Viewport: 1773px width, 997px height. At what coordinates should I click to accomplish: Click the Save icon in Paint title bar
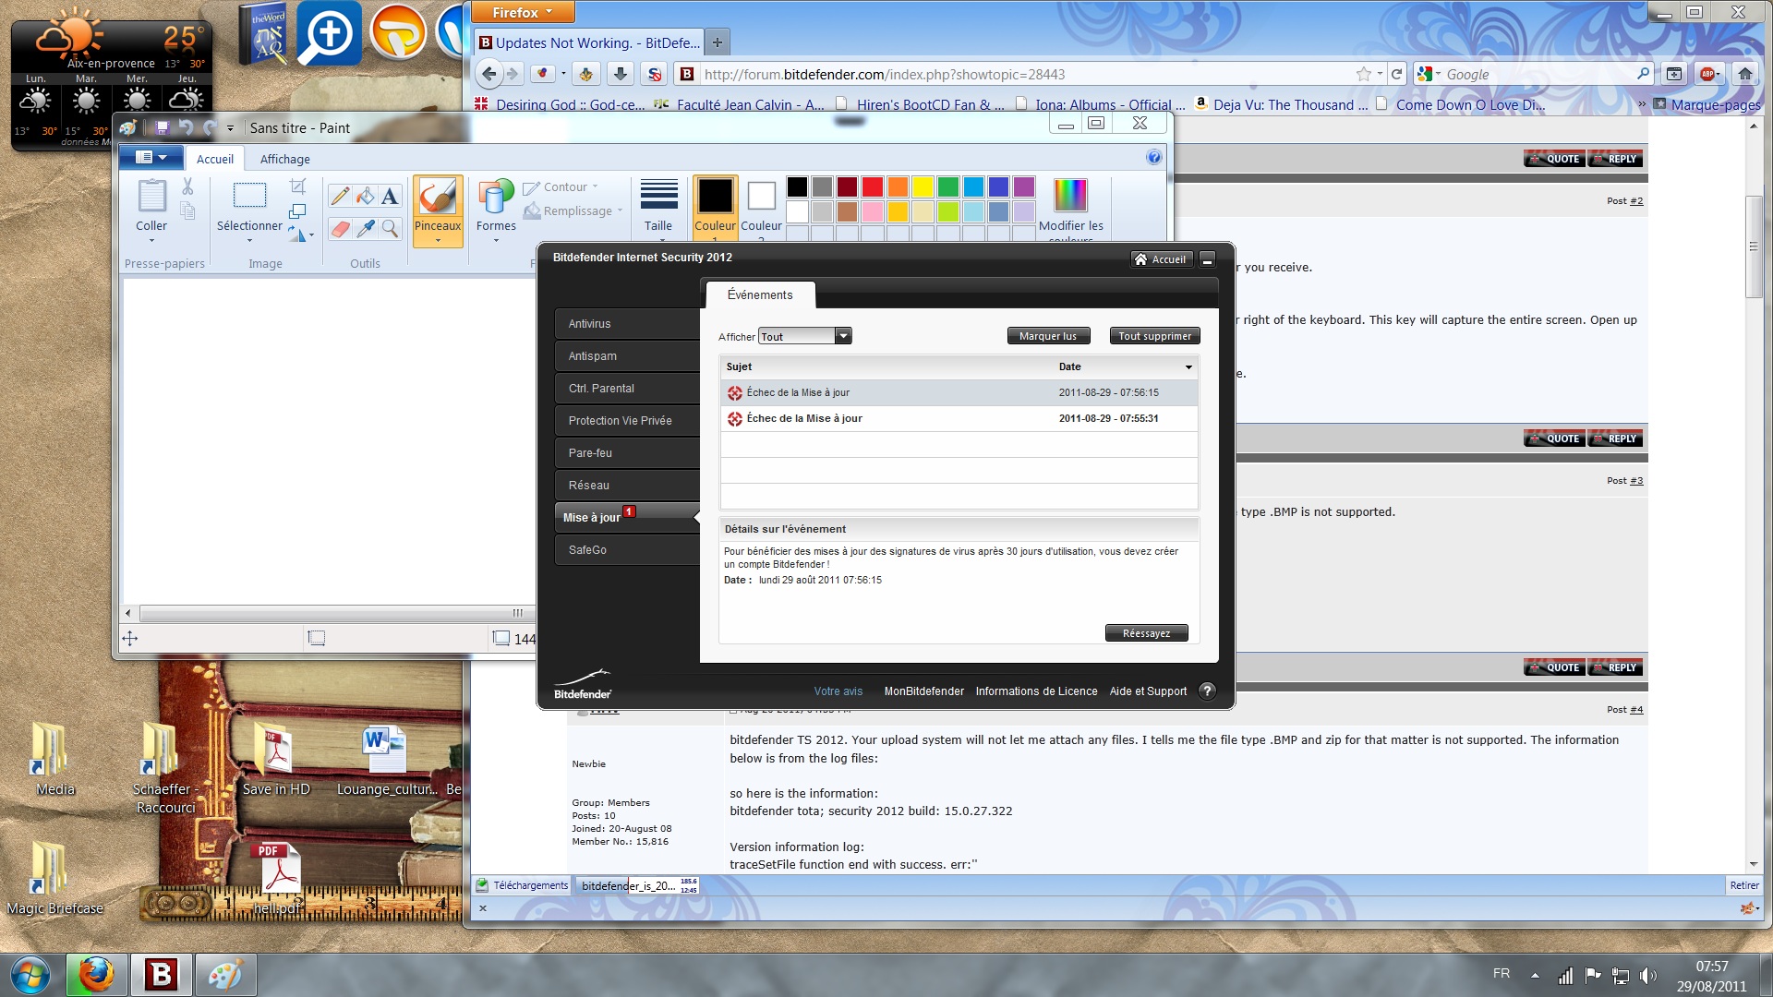tap(163, 127)
